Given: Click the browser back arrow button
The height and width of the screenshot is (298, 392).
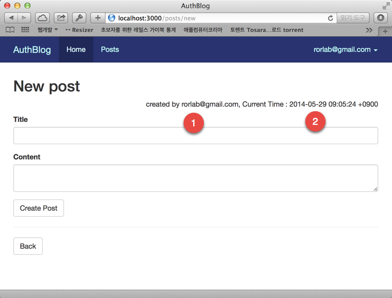Looking at the screenshot, I should pyautogui.click(x=11, y=18).
